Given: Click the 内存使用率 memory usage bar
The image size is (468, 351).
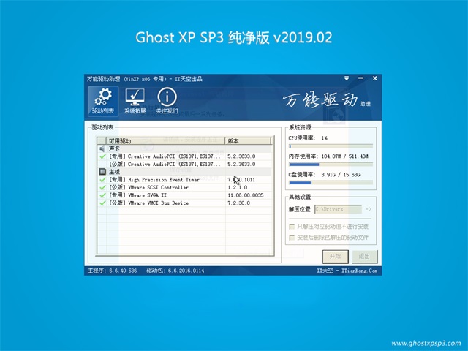Looking at the screenshot, I should (331, 165).
